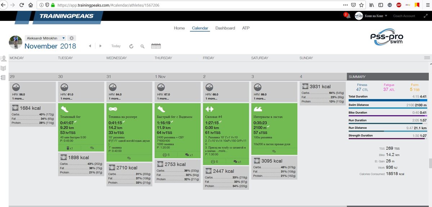Open kettlebell x1 badge on Темповый бег card
Image resolution: width=432 pixels, height=207 pixels.
70,148
